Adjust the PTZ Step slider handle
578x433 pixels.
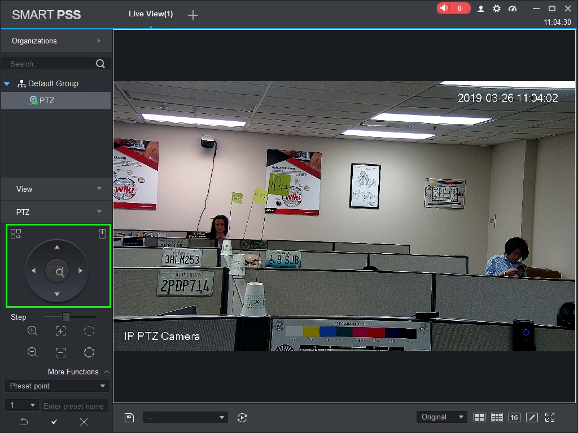pyautogui.click(x=66, y=317)
